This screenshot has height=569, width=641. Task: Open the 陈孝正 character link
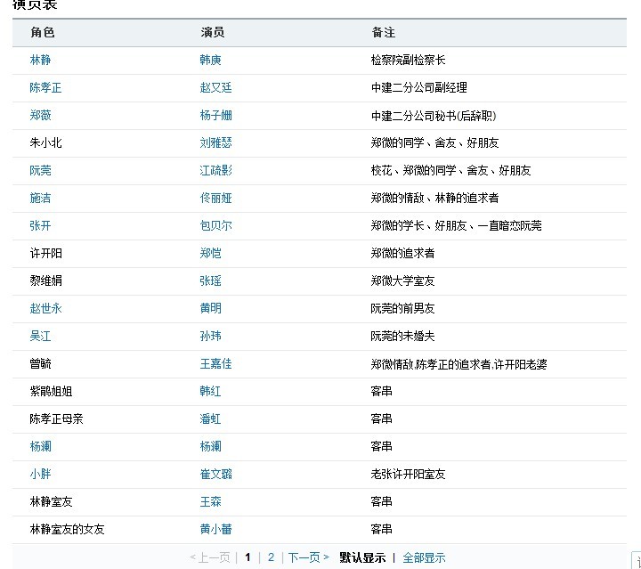(45, 87)
